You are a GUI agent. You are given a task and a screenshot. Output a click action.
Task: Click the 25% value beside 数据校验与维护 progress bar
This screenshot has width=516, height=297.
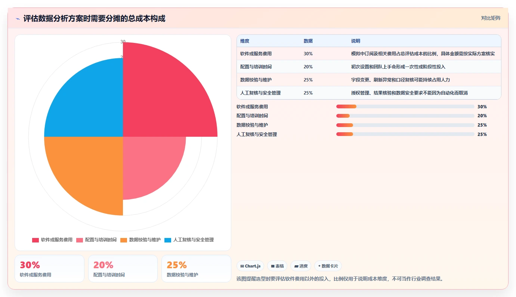482,125
